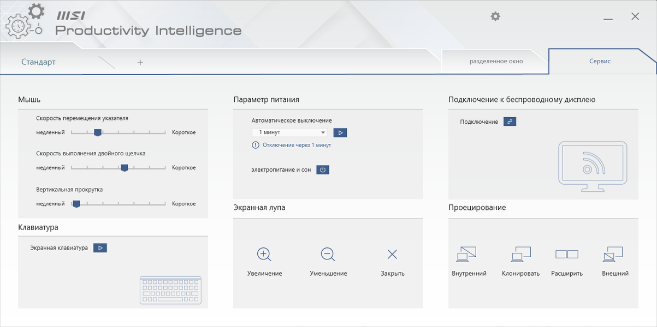Screen dimensions: 657x327
Task: Click Клонировать projection label
Action: tap(520, 274)
